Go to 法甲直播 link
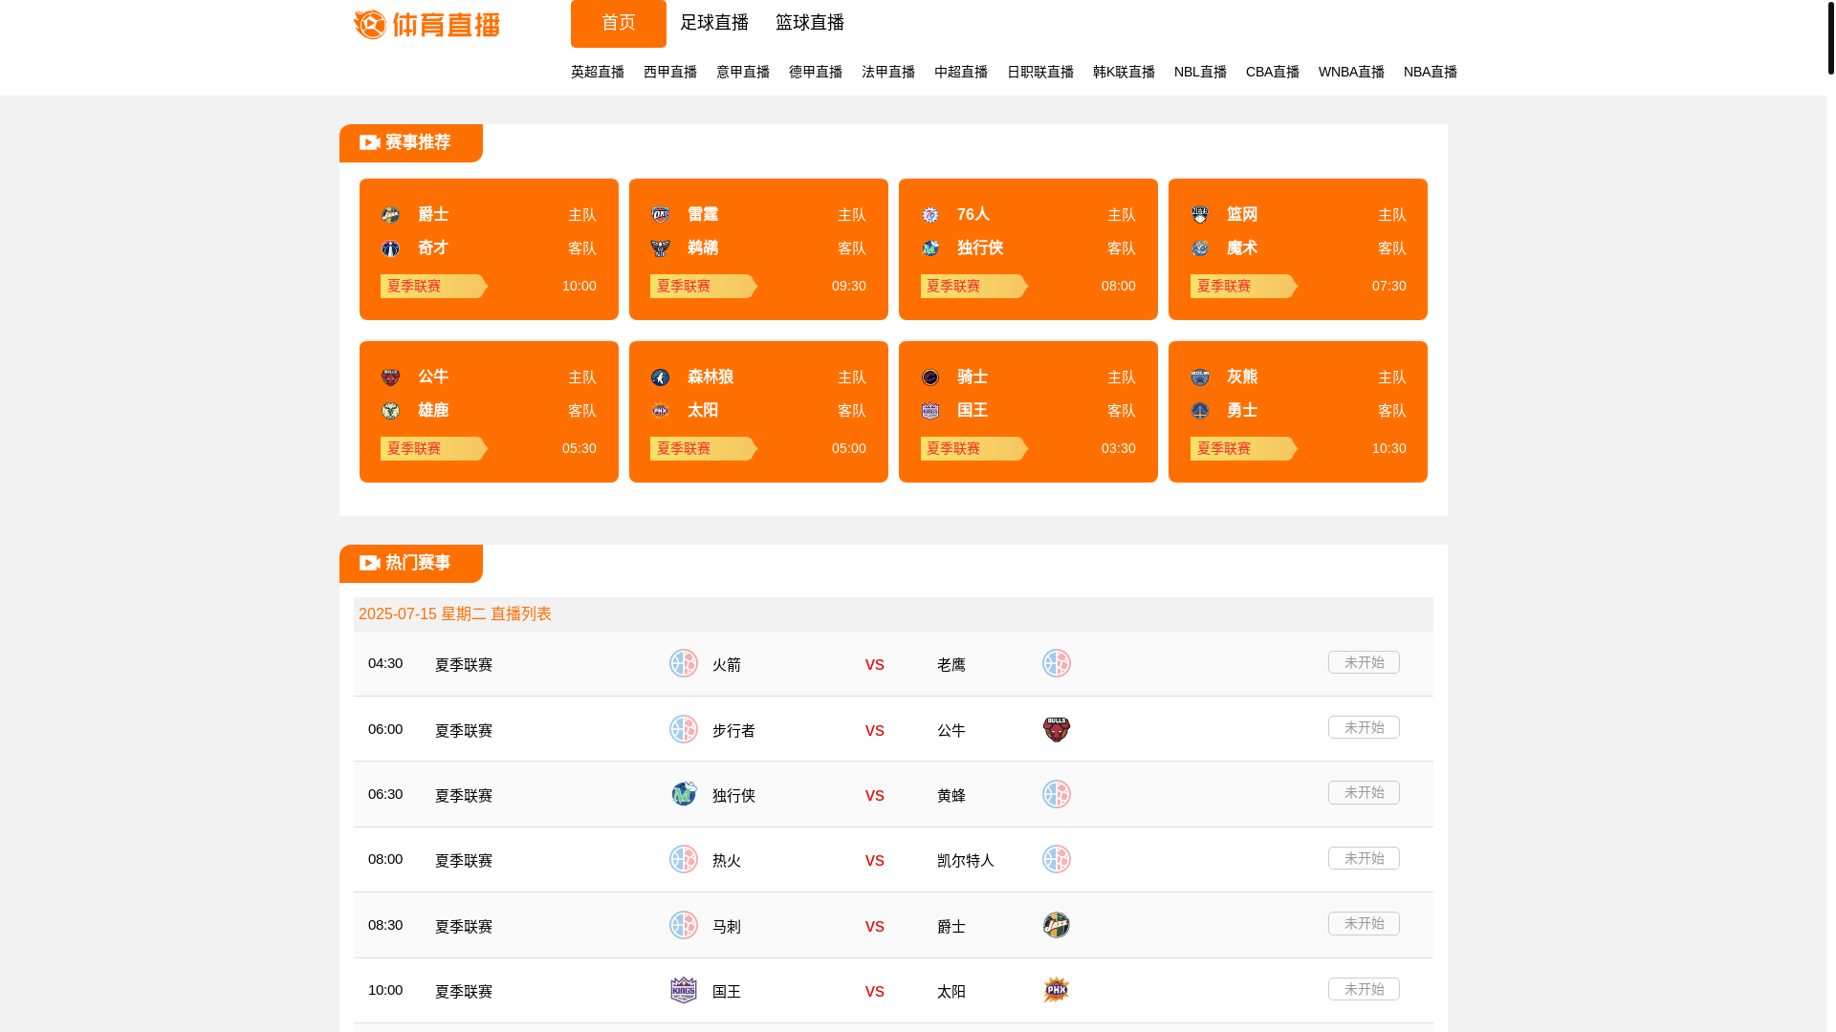This screenshot has width=1836, height=1032. (888, 72)
